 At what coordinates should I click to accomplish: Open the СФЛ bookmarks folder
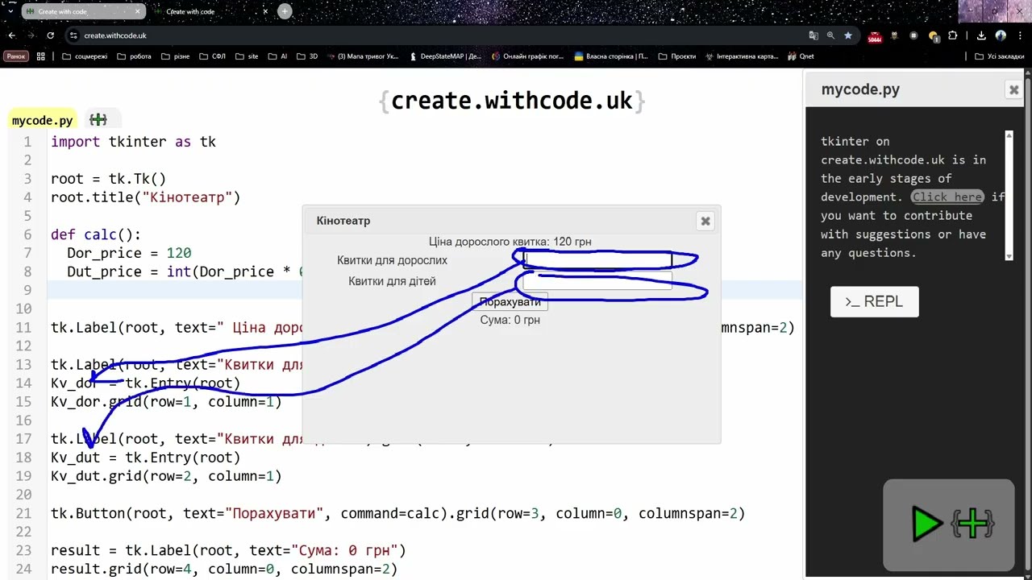(x=212, y=56)
